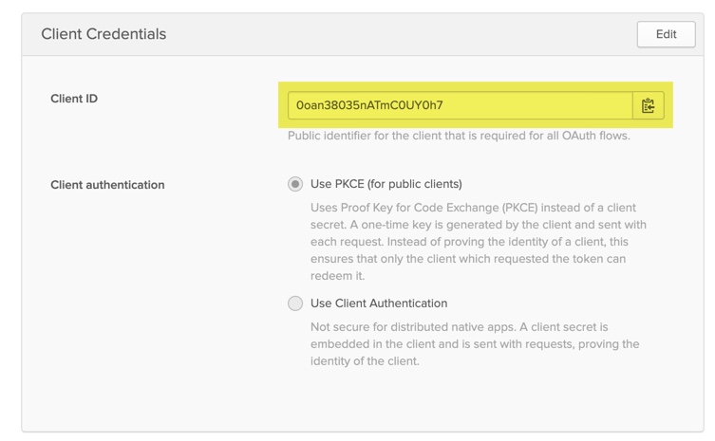This screenshot has width=715, height=441.
Task: Click the 'Use PKCE (for public clients)' label
Action: point(386,184)
